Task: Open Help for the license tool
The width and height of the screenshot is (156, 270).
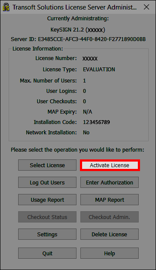Action: tap(109, 253)
